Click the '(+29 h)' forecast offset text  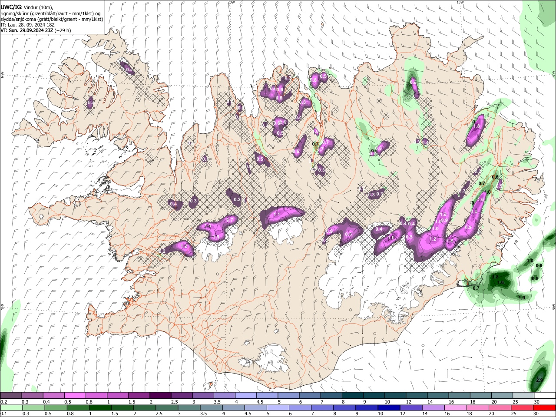[x=63, y=30]
